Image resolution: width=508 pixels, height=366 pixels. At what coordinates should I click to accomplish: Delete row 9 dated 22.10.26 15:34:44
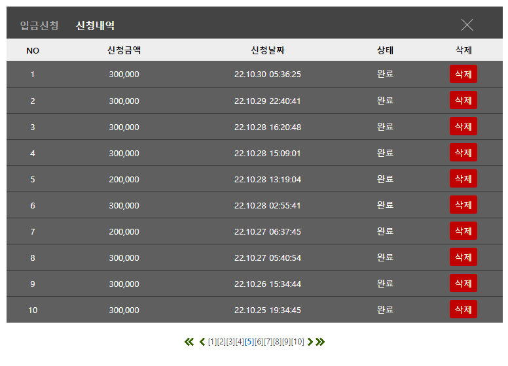(x=463, y=283)
